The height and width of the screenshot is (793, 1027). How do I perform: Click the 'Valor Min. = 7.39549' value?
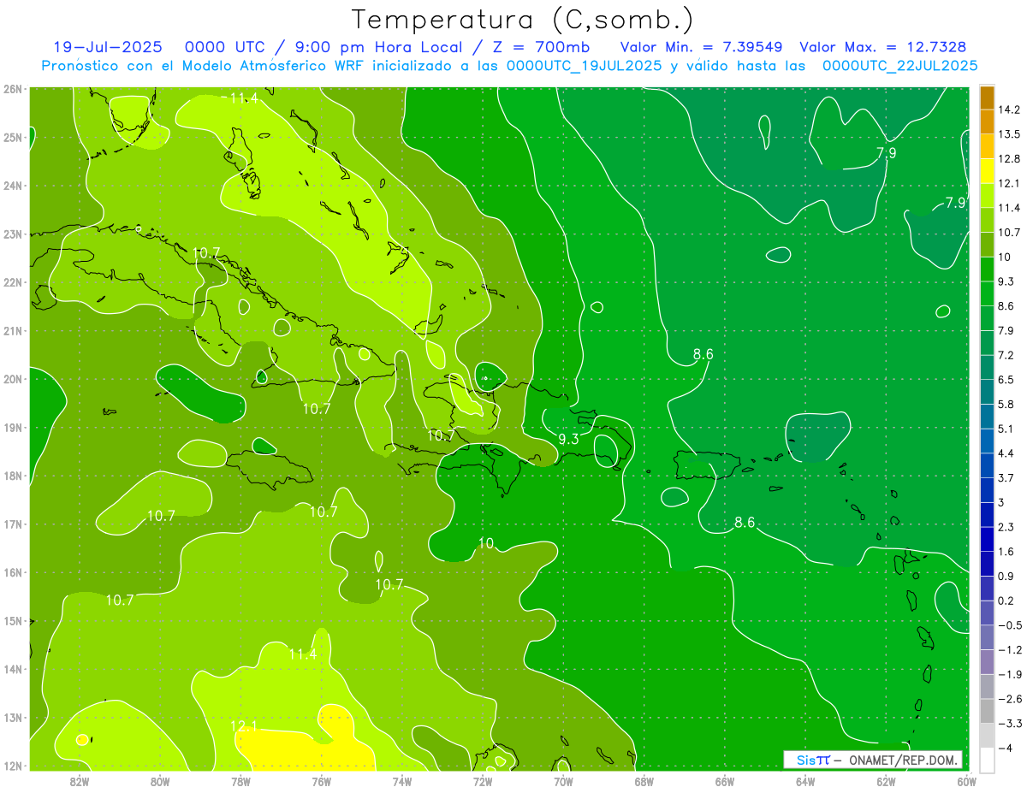[x=701, y=47]
